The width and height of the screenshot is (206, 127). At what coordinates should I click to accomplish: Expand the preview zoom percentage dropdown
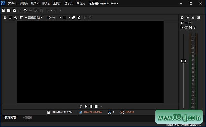tap(60, 18)
